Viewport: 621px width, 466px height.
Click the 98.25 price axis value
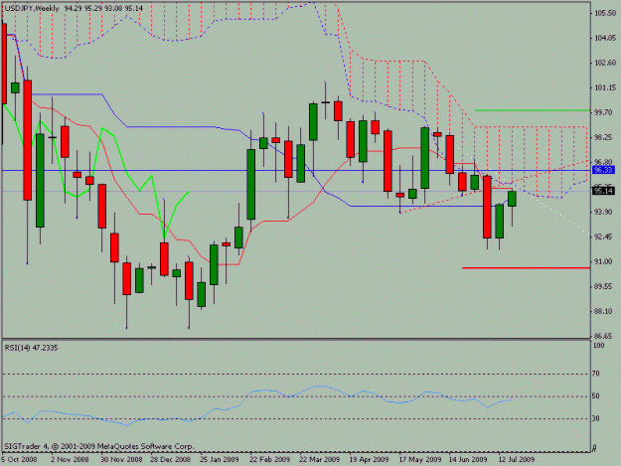coord(604,137)
